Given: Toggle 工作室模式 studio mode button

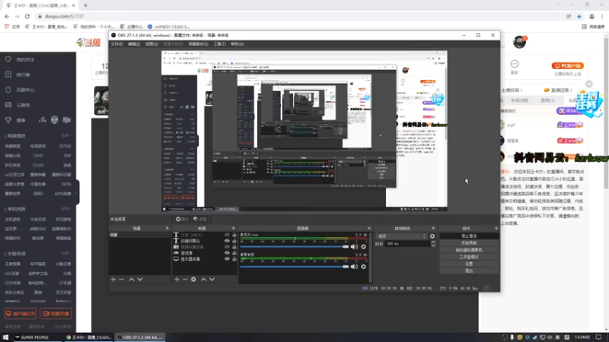Looking at the screenshot, I should 469,257.
